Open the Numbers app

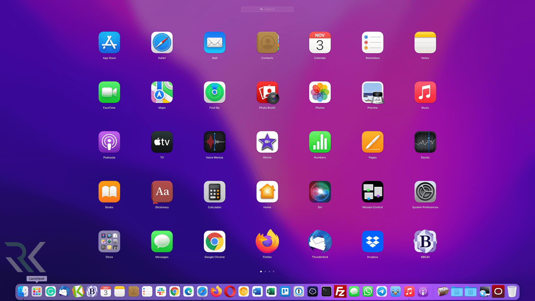click(320, 142)
